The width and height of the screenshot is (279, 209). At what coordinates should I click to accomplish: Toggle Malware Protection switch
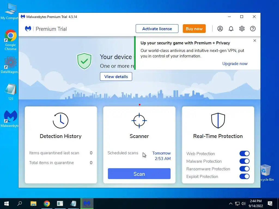pyautogui.click(x=244, y=161)
